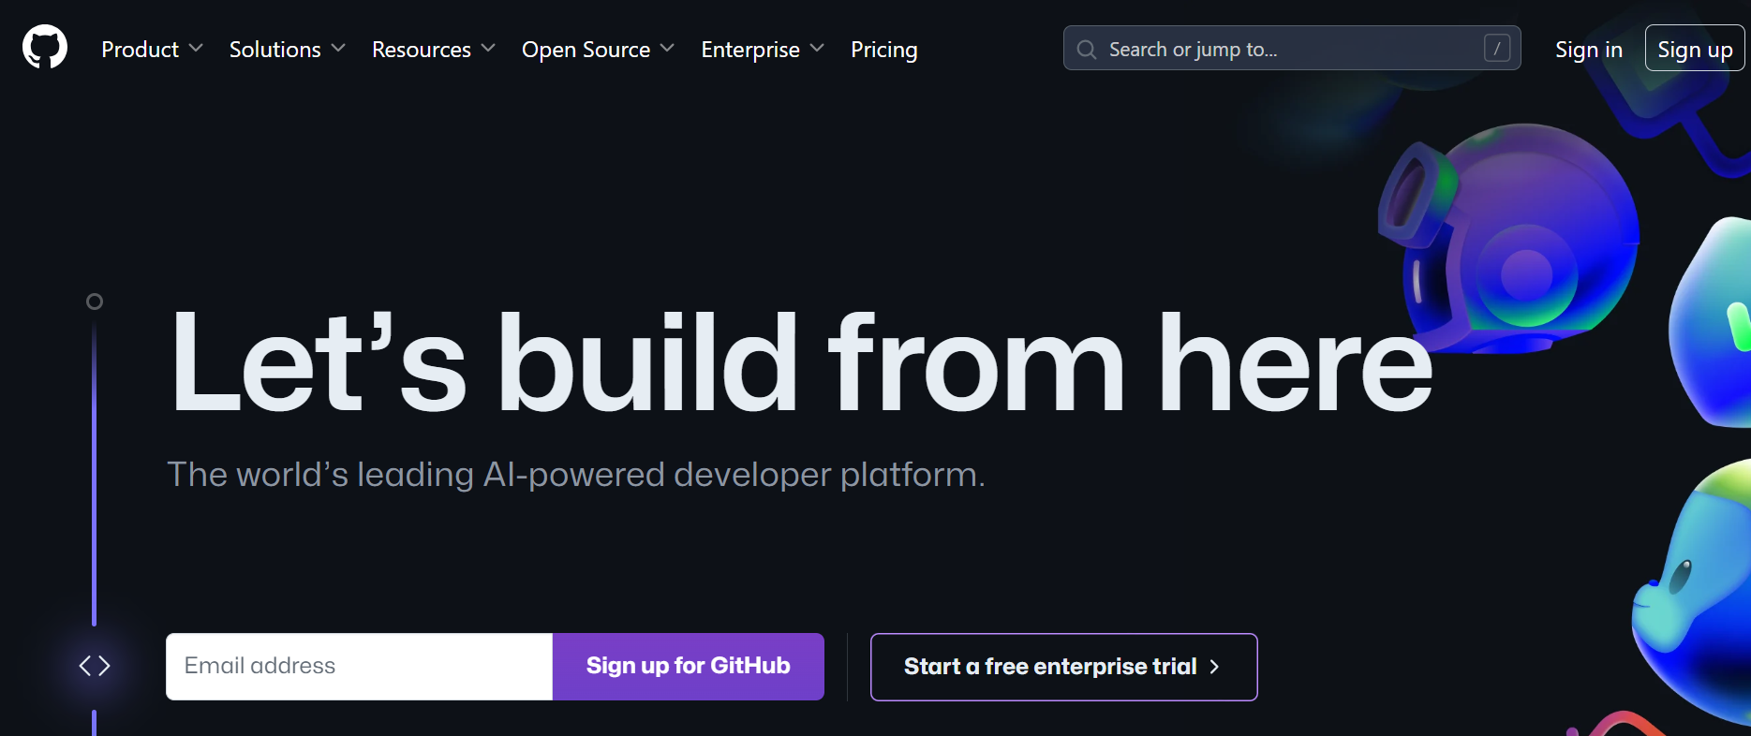Click the GitHub Octocat logo
The height and width of the screenshot is (736, 1751).
(45, 47)
